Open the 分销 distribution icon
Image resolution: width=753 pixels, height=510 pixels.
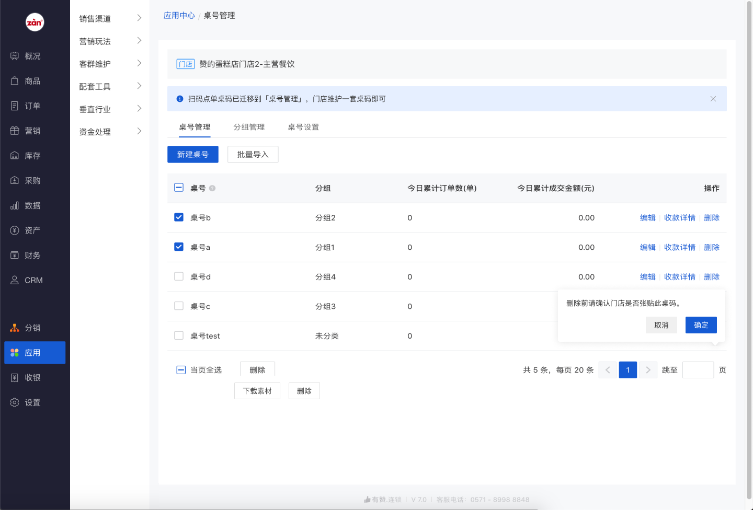(x=15, y=328)
